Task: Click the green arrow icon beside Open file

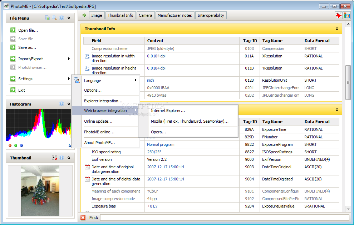Action: tap(13, 30)
